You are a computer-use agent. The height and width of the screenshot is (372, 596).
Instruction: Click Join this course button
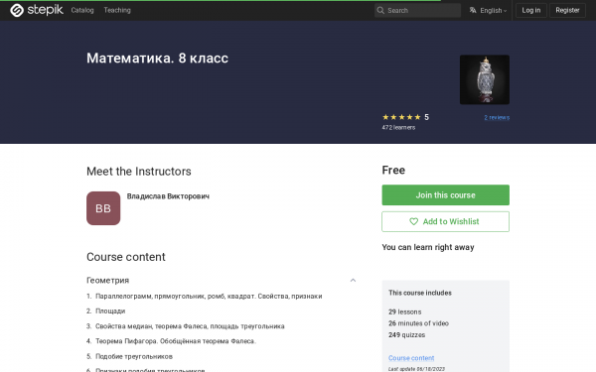445,195
